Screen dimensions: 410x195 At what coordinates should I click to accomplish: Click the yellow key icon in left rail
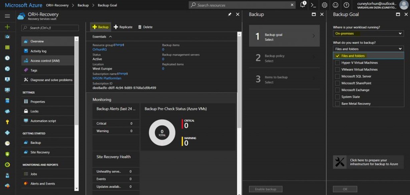pyautogui.click(x=7, y=122)
